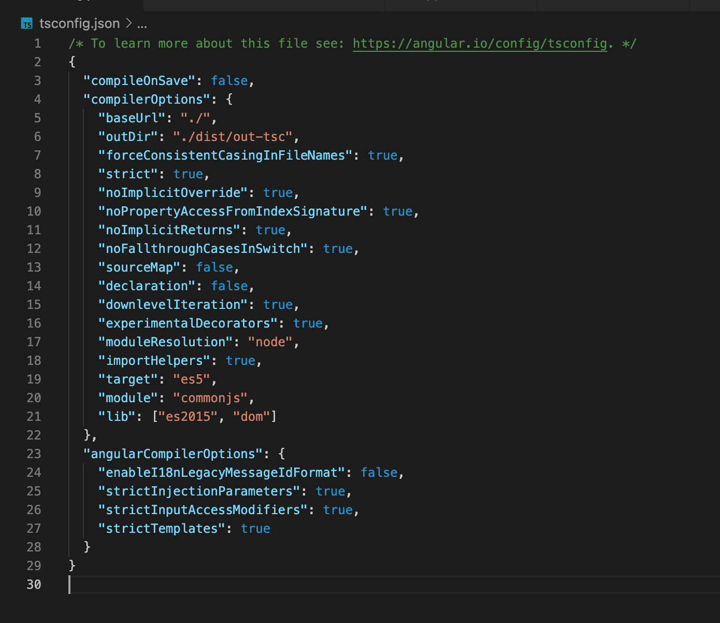
Task: Click line number 21 in the gutter
Action: tap(34, 416)
